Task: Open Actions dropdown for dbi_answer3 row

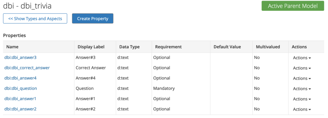Action: click(x=302, y=58)
